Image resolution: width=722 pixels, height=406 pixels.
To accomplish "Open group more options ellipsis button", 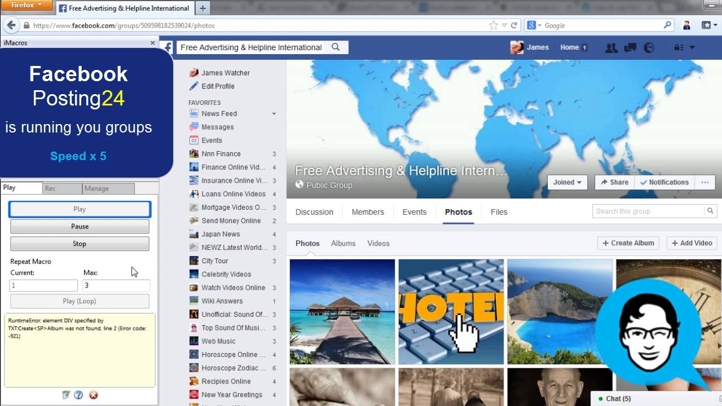I will coord(705,182).
